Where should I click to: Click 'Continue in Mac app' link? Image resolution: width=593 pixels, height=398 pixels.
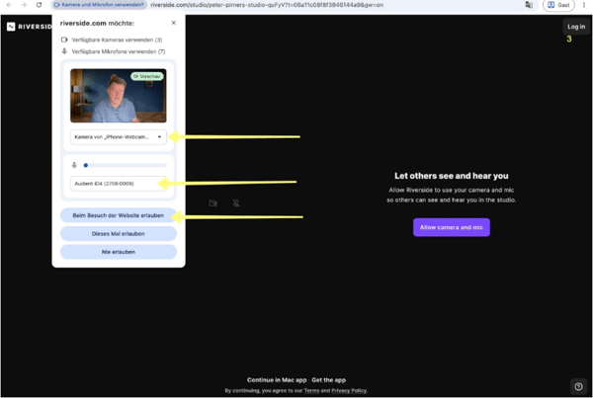pyautogui.click(x=277, y=380)
